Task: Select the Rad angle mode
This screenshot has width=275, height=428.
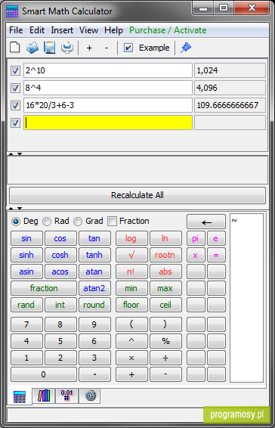Action: point(47,222)
